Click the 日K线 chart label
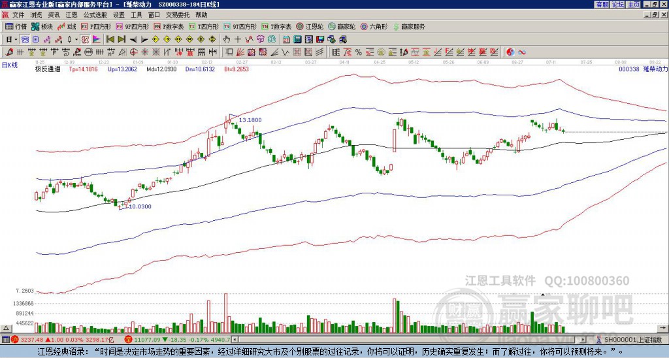The image size is (669, 358). 10,65
